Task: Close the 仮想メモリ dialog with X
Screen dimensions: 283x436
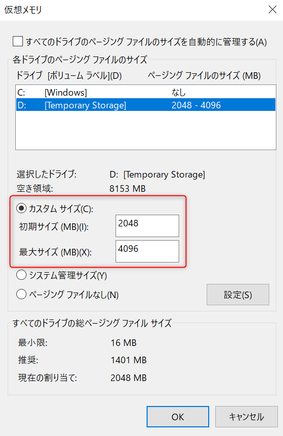Action: click(272, 10)
